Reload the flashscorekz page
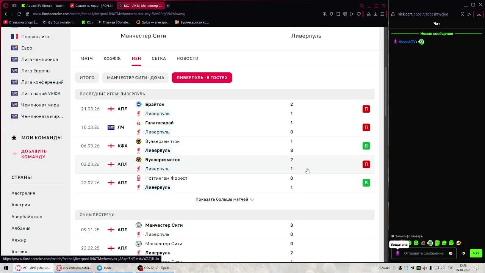 pos(19,14)
